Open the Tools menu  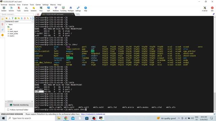click(32, 5)
